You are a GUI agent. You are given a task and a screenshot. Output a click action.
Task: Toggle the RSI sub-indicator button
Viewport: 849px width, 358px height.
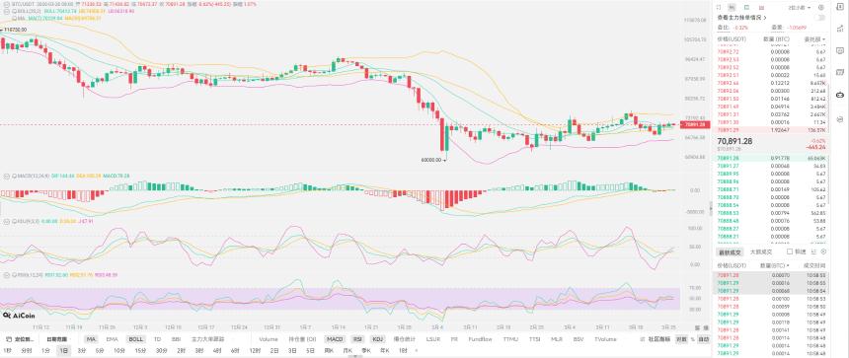(358, 339)
